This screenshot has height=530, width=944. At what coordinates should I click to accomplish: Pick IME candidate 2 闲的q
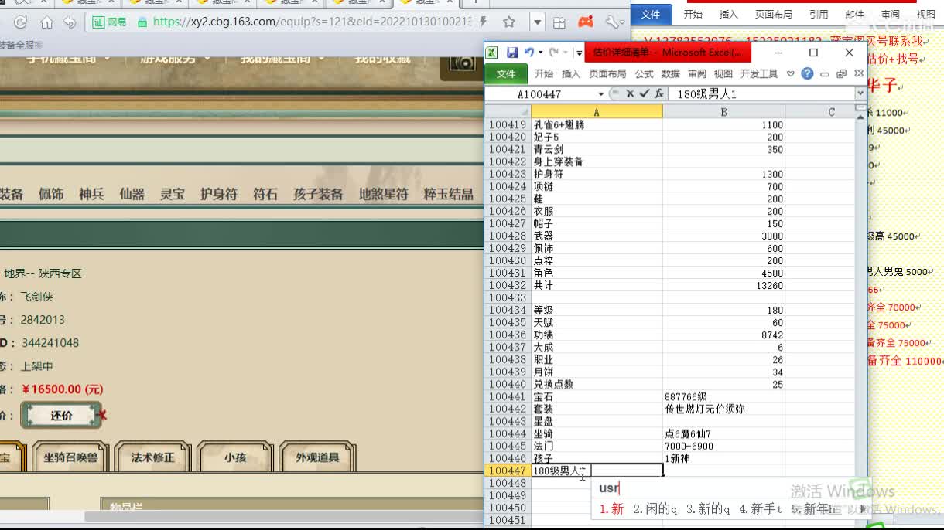(x=655, y=509)
